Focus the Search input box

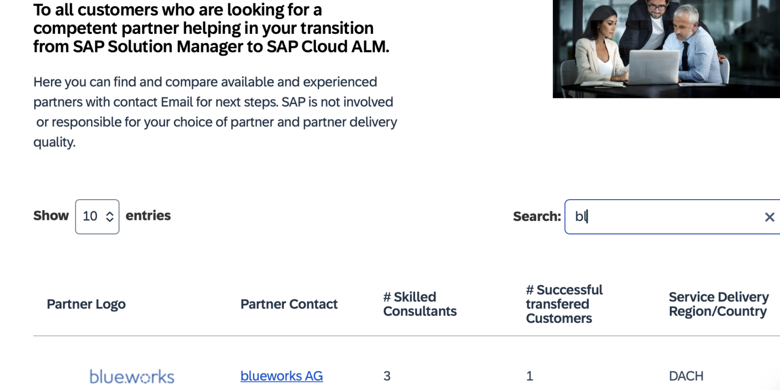click(666, 217)
